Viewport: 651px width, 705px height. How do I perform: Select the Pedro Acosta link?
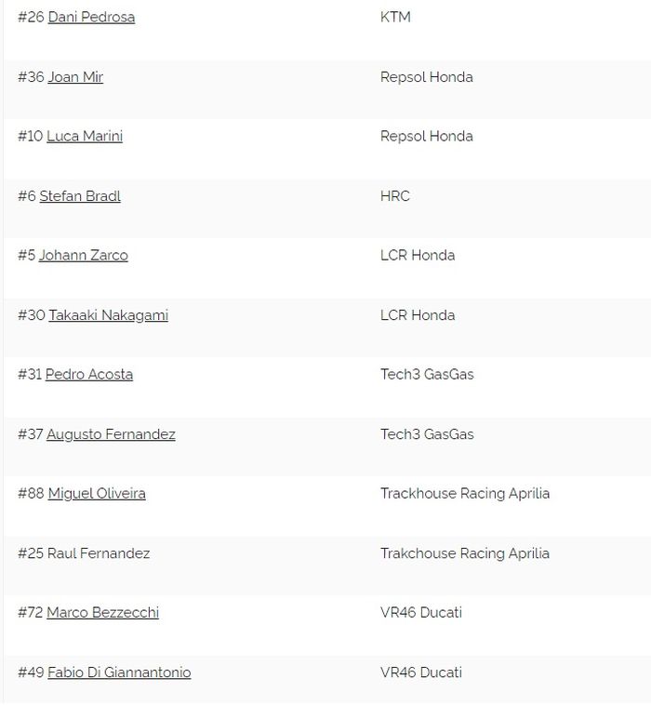click(x=89, y=374)
